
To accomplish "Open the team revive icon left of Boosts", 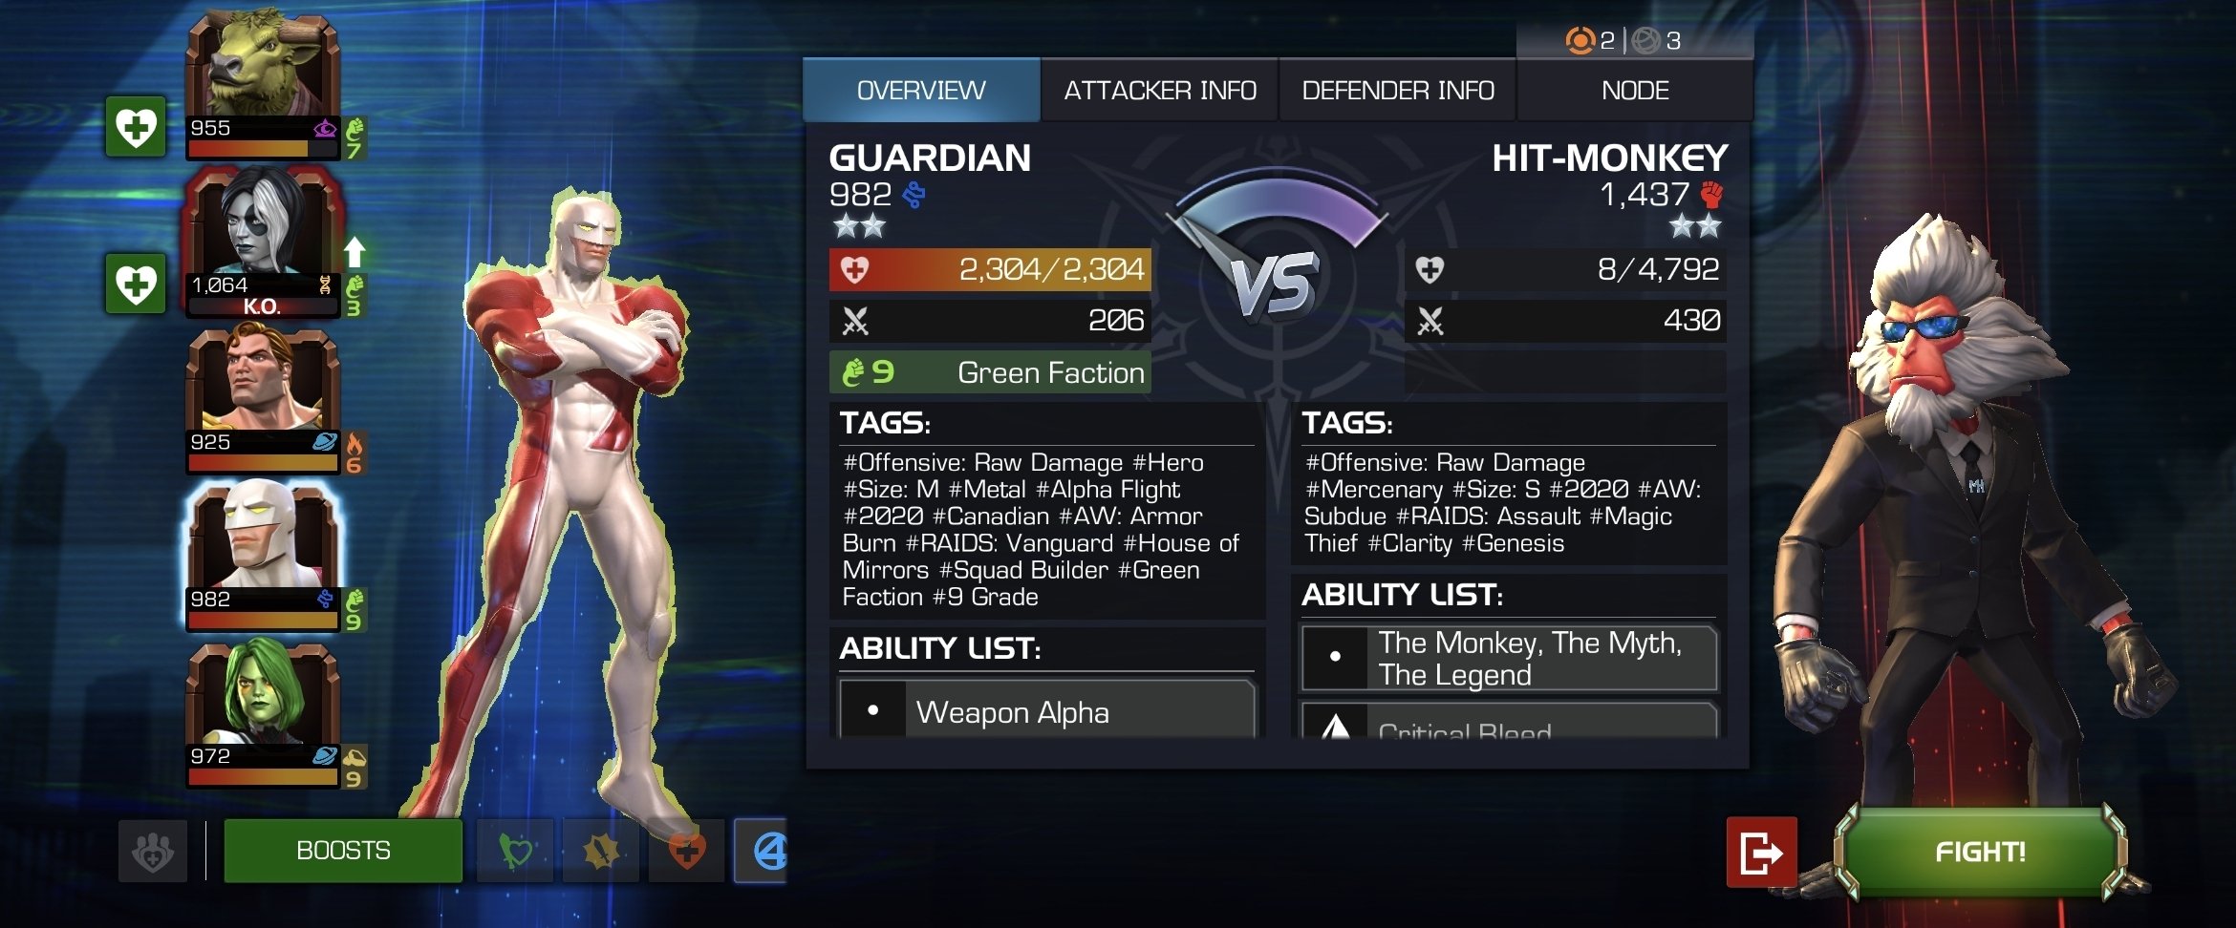I will point(153,851).
